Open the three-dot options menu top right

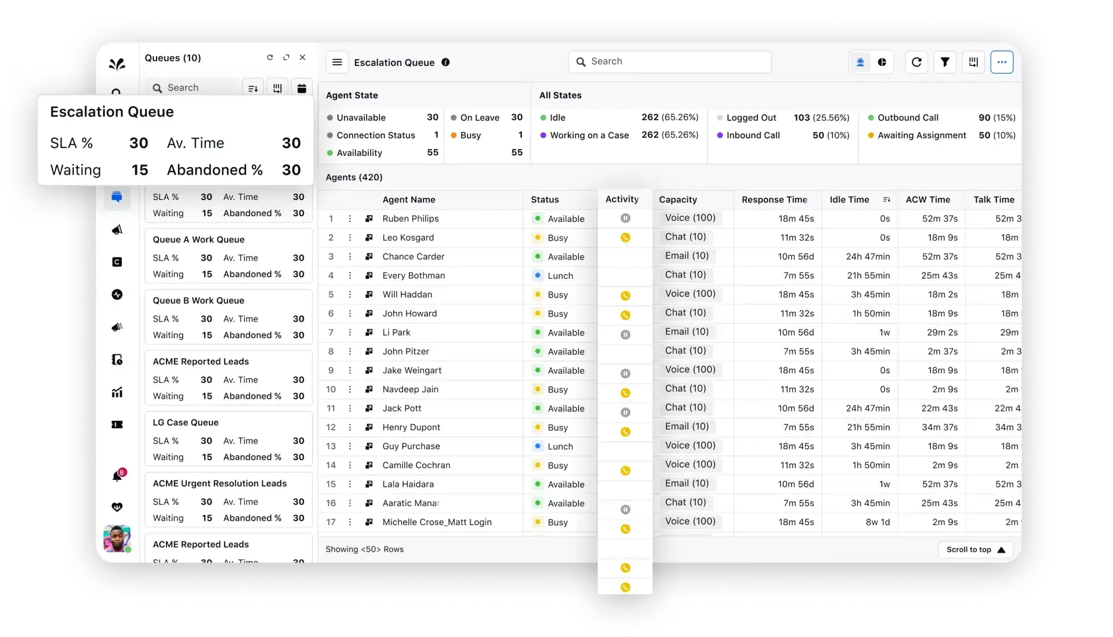[x=1002, y=61]
